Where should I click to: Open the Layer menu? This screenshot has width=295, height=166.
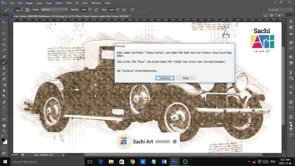[39, 3]
